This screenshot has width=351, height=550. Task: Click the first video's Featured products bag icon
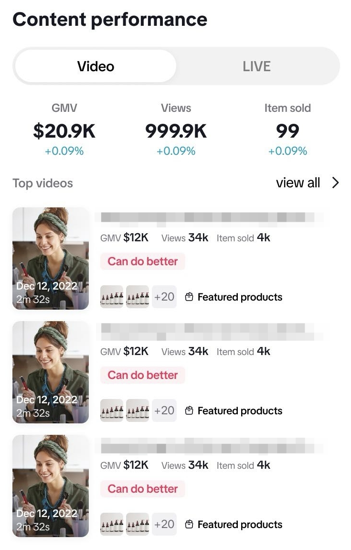pyautogui.click(x=189, y=297)
